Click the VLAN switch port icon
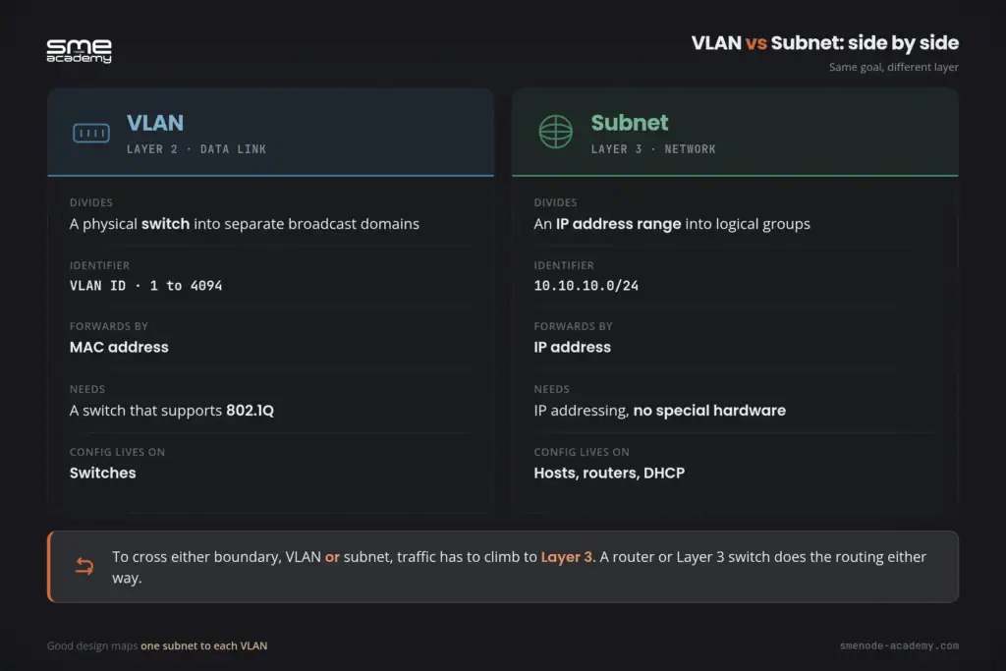Viewport: 1006px width, 671px height. [x=91, y=133]
